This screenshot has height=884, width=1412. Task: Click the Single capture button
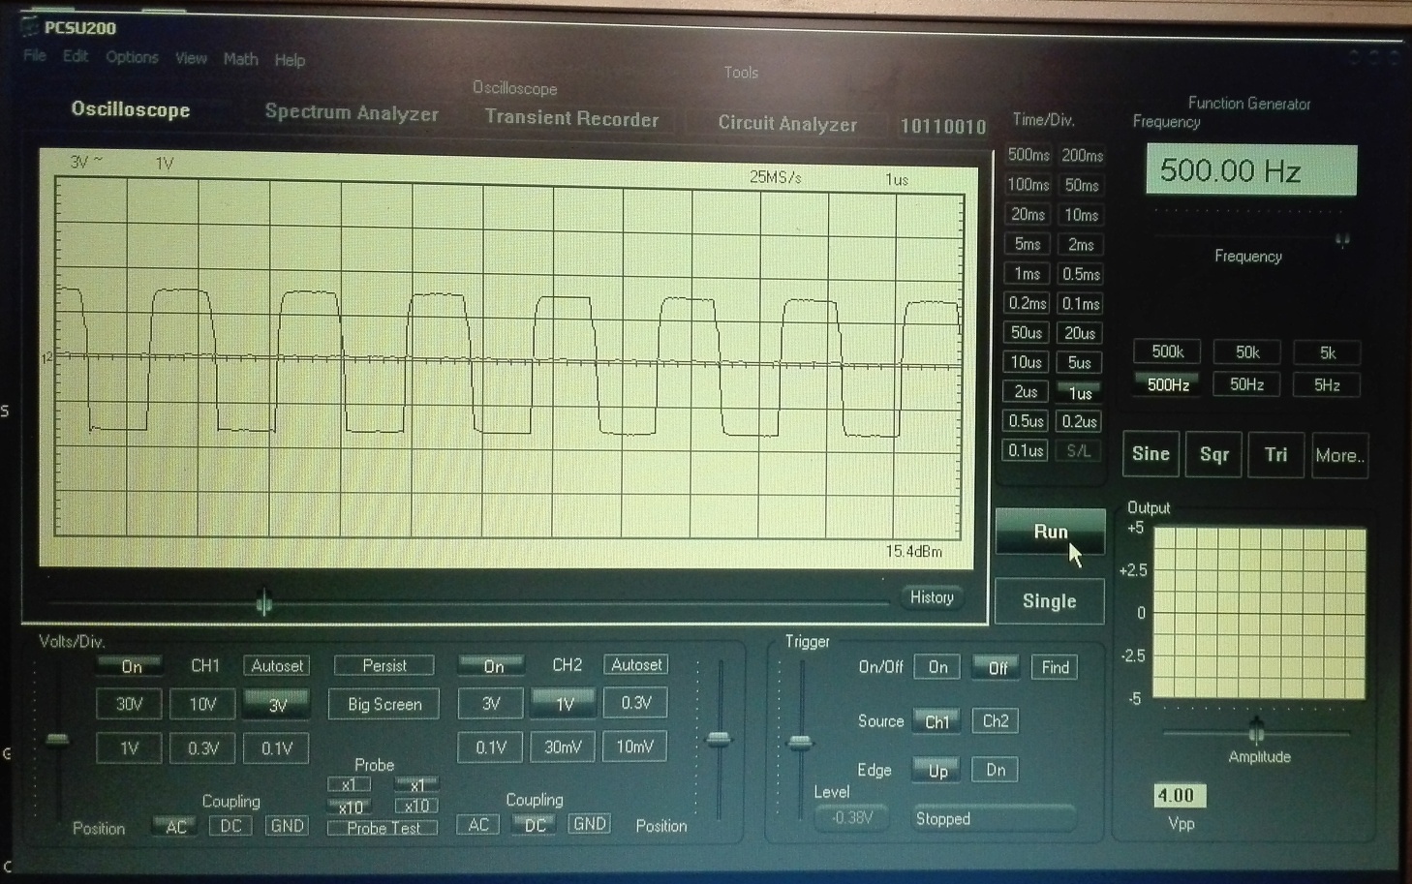(x=1049, y=601)
